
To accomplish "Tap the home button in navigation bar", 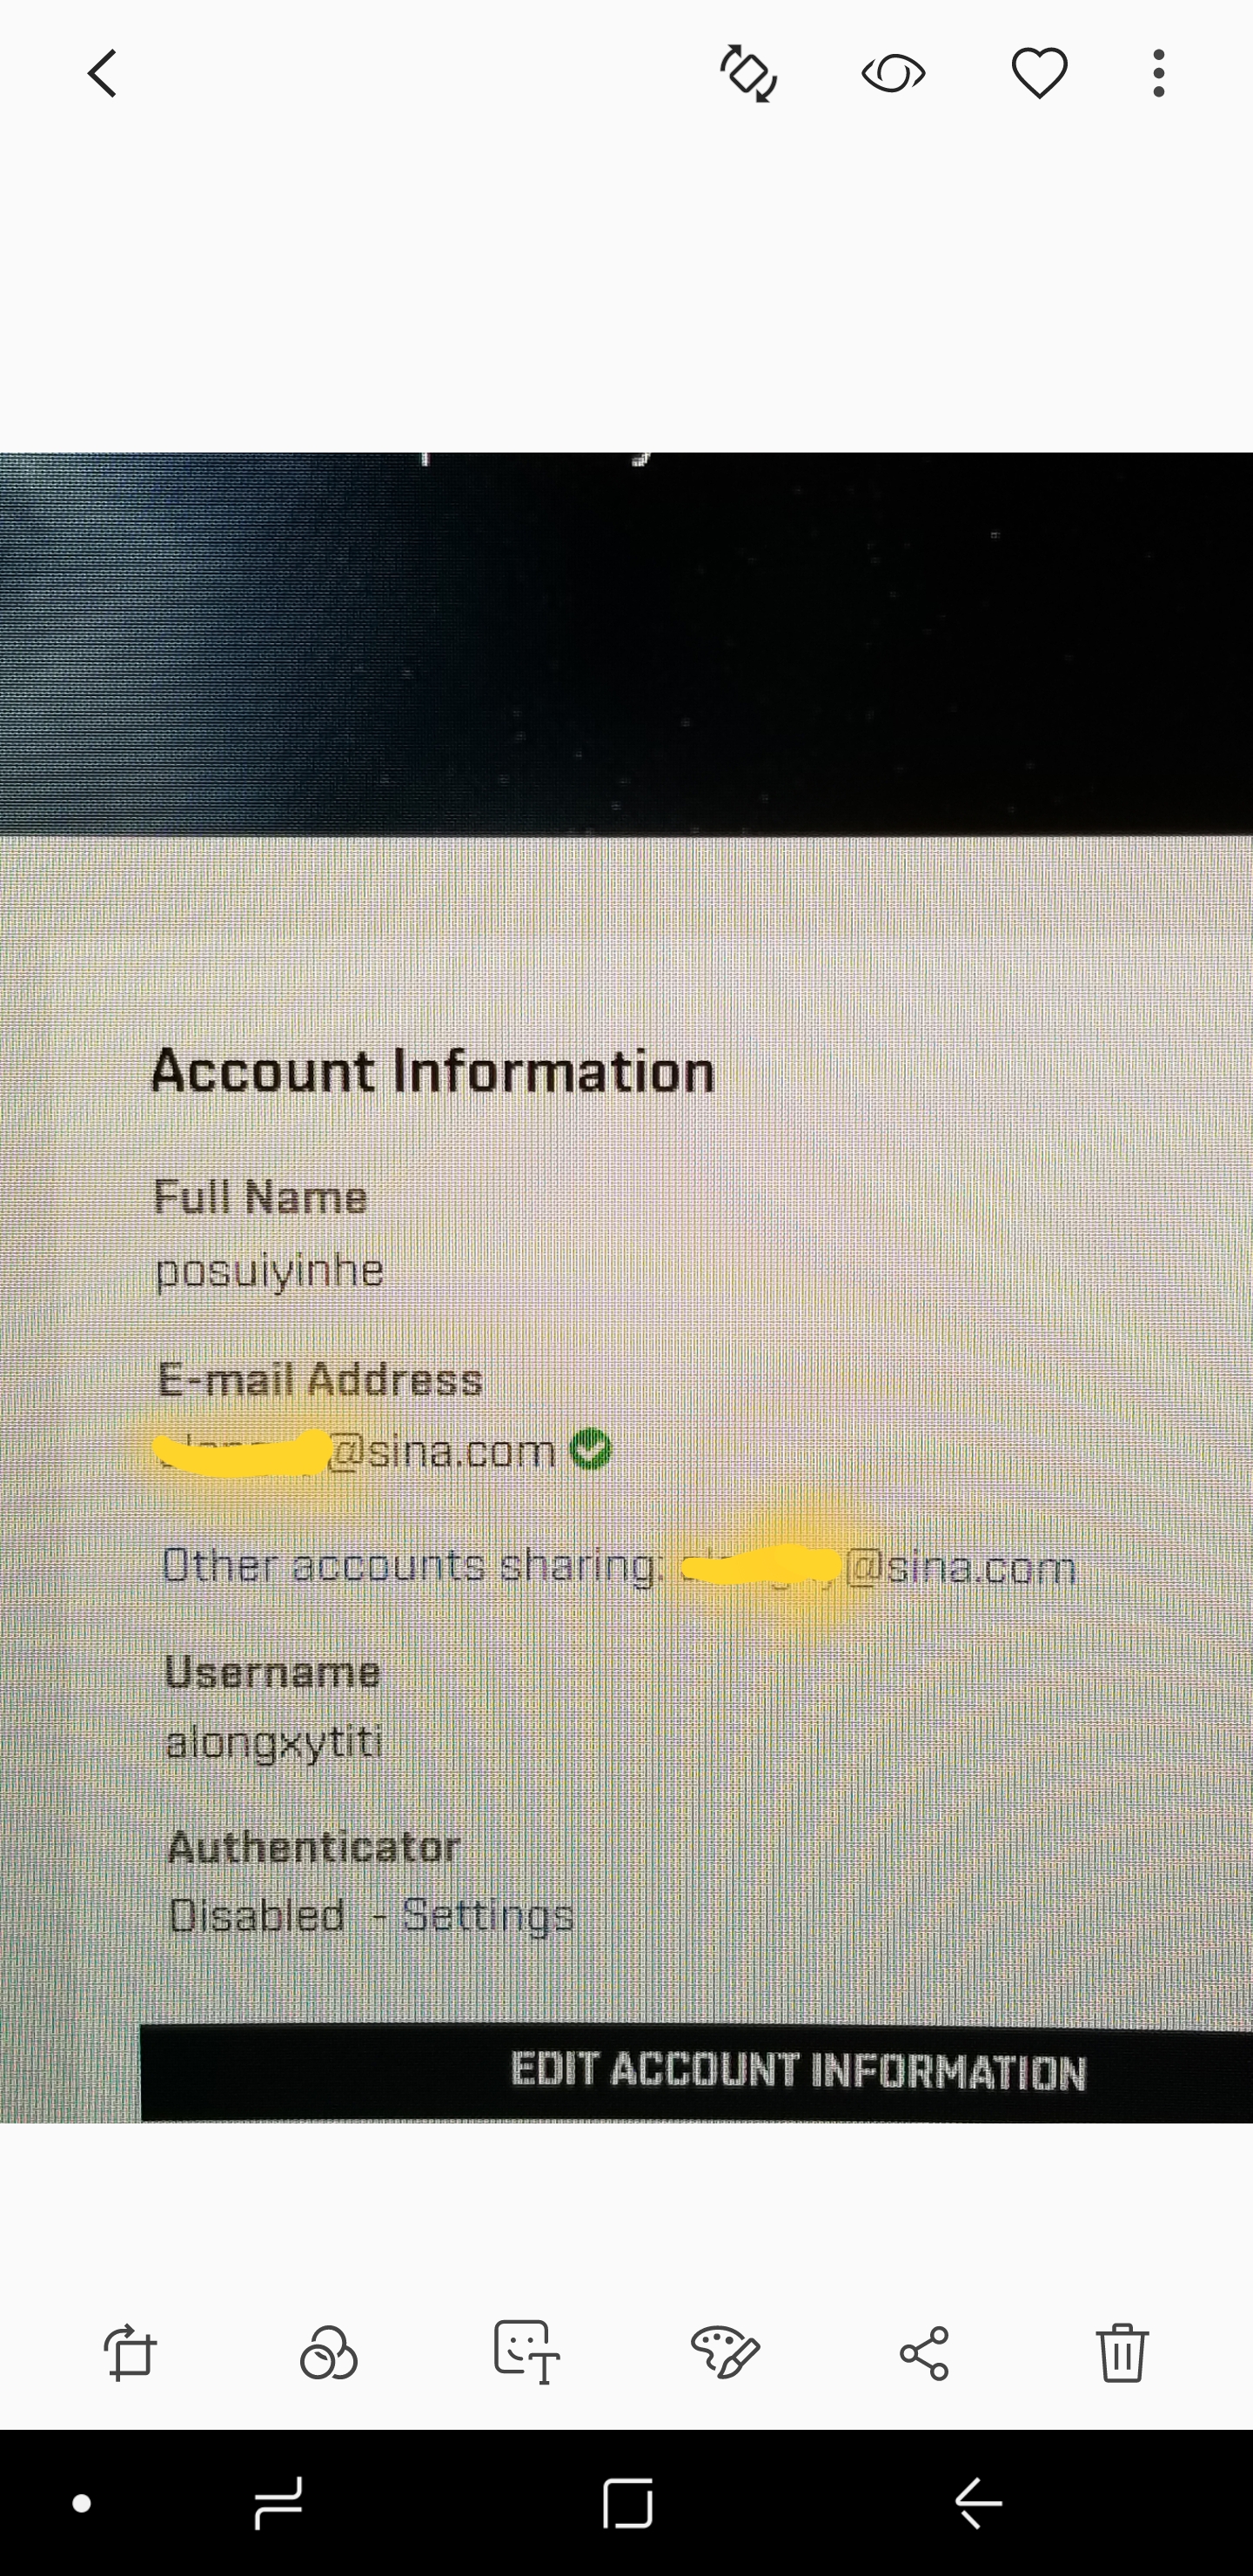I will tap(627, 2503).
